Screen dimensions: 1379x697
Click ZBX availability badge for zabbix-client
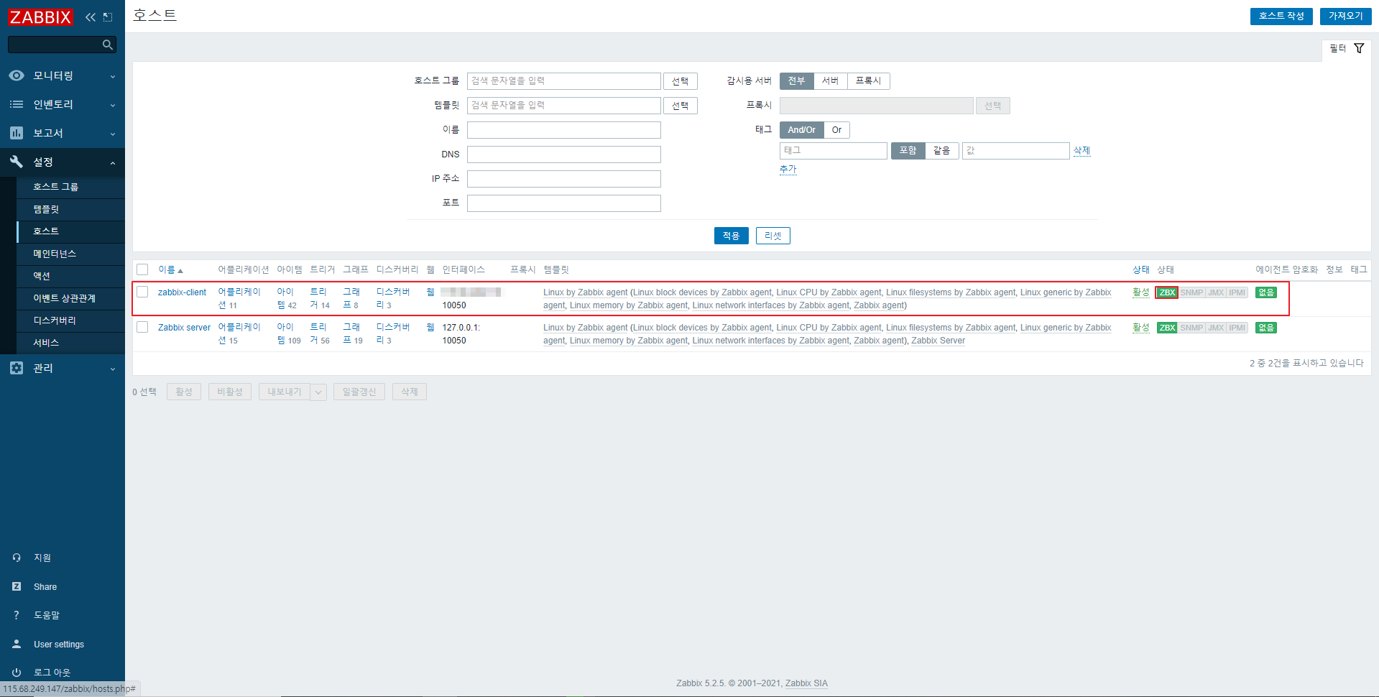coord(1167,292)
